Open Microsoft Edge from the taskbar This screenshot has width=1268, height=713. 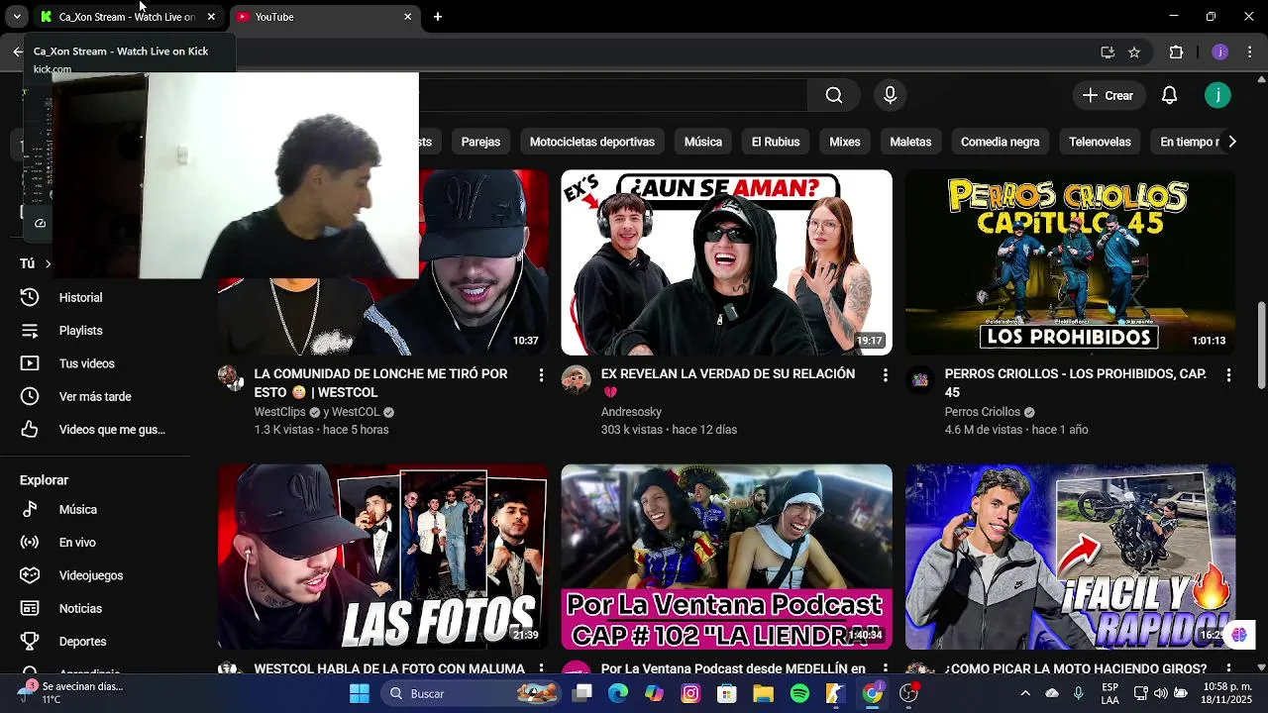[618, 693]
